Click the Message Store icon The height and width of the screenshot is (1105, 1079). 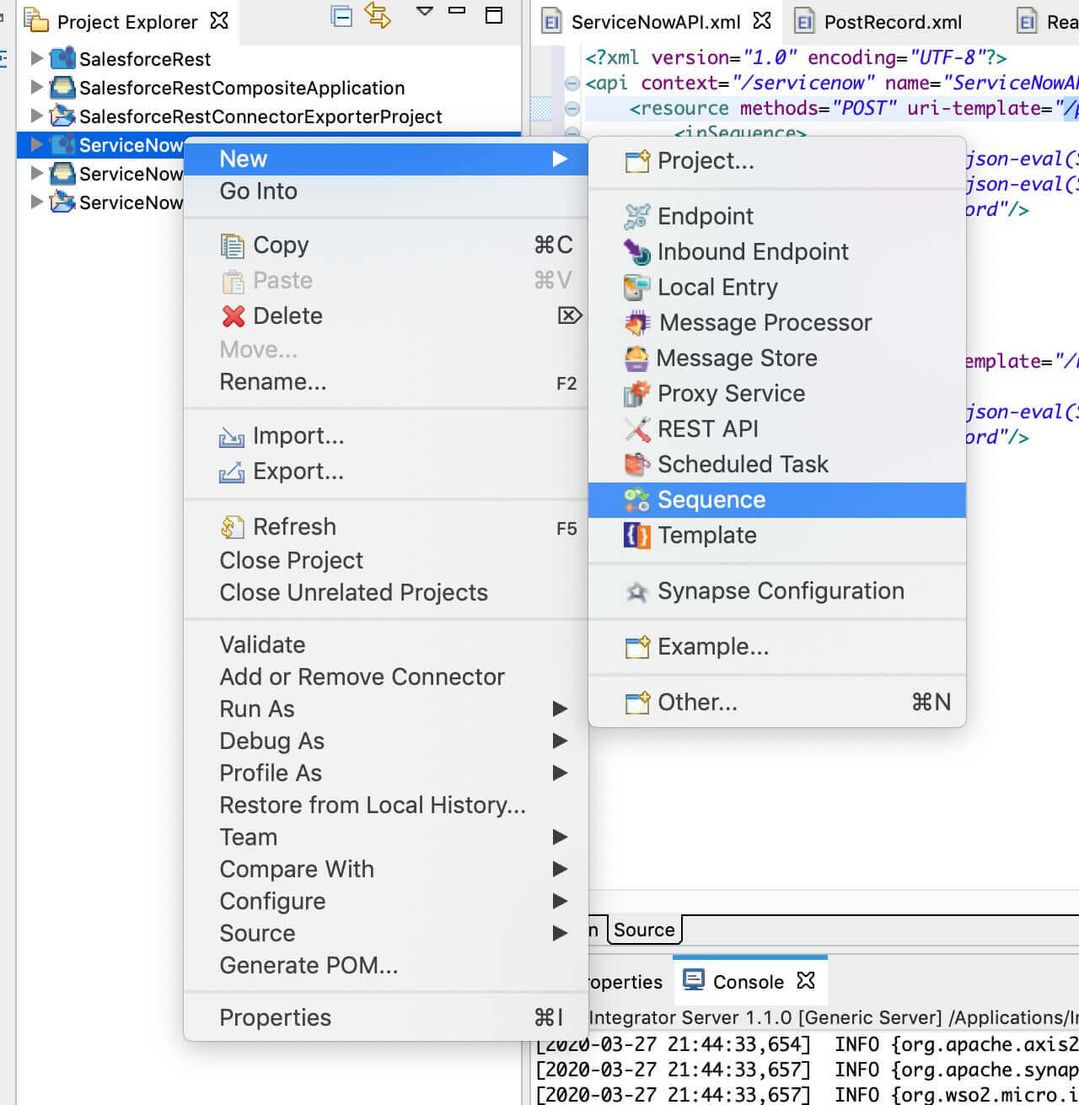pyautogui.click(x=636, y=358)
